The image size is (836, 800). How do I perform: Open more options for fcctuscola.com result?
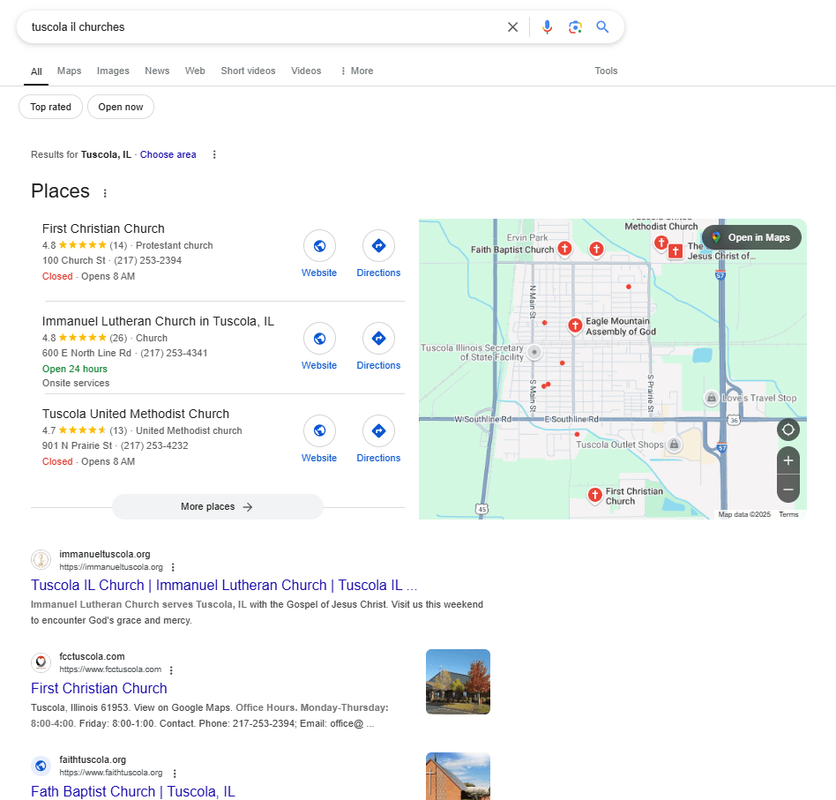tap(171, 669)
